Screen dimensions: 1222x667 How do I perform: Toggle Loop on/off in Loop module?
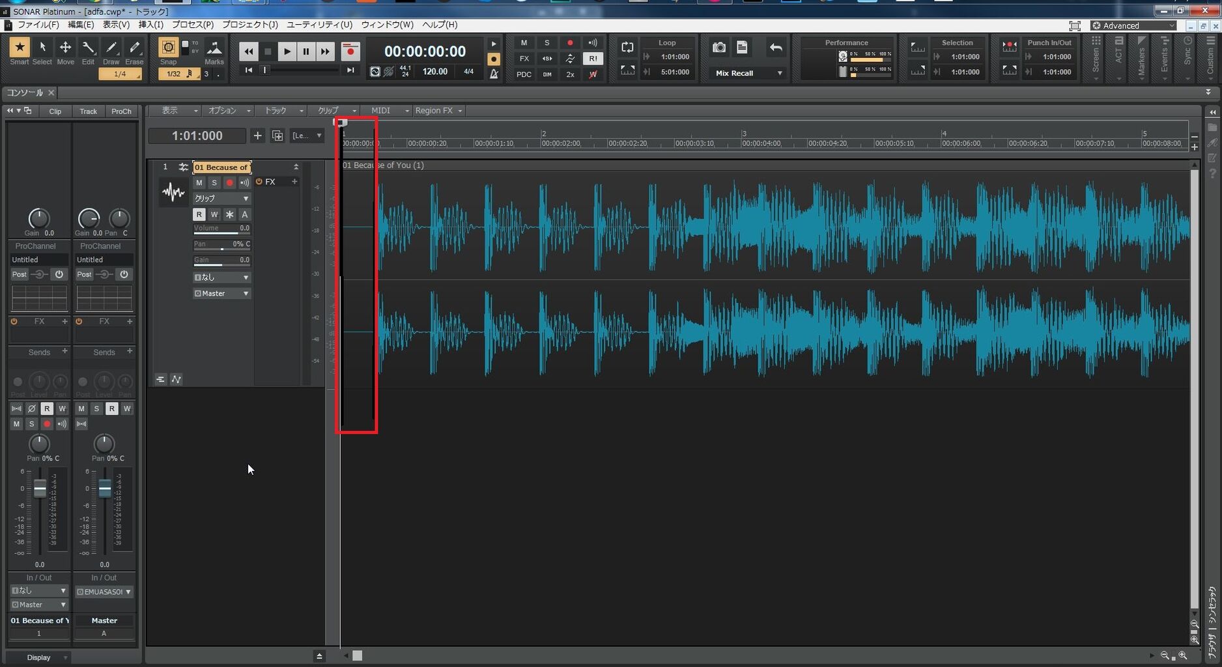(627, 47)
